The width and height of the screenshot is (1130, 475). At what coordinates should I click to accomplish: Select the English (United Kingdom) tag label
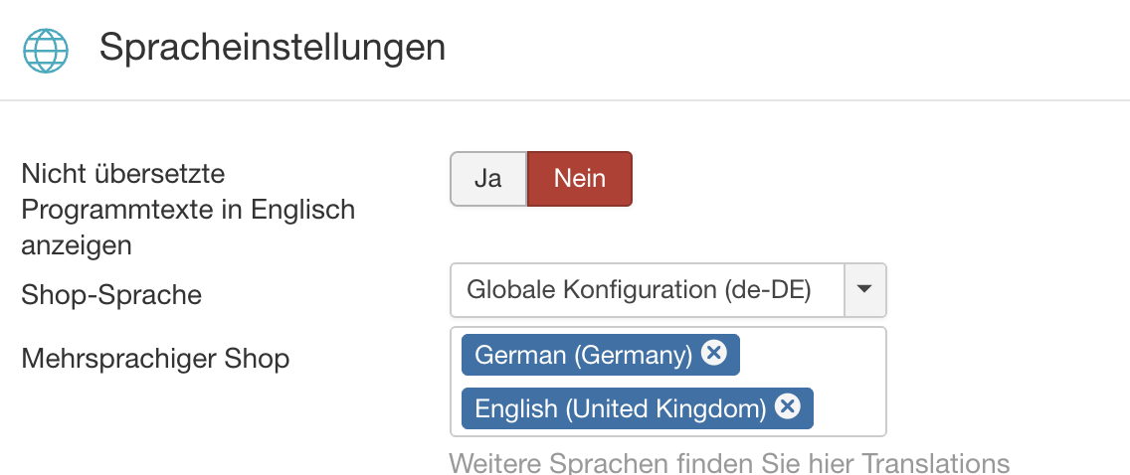pyautogui.click(x=620, y=408)
